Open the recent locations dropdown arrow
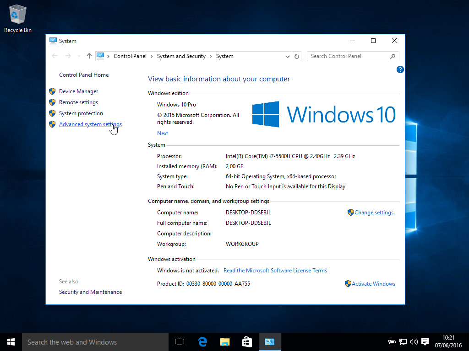 [x=79, y=56]
